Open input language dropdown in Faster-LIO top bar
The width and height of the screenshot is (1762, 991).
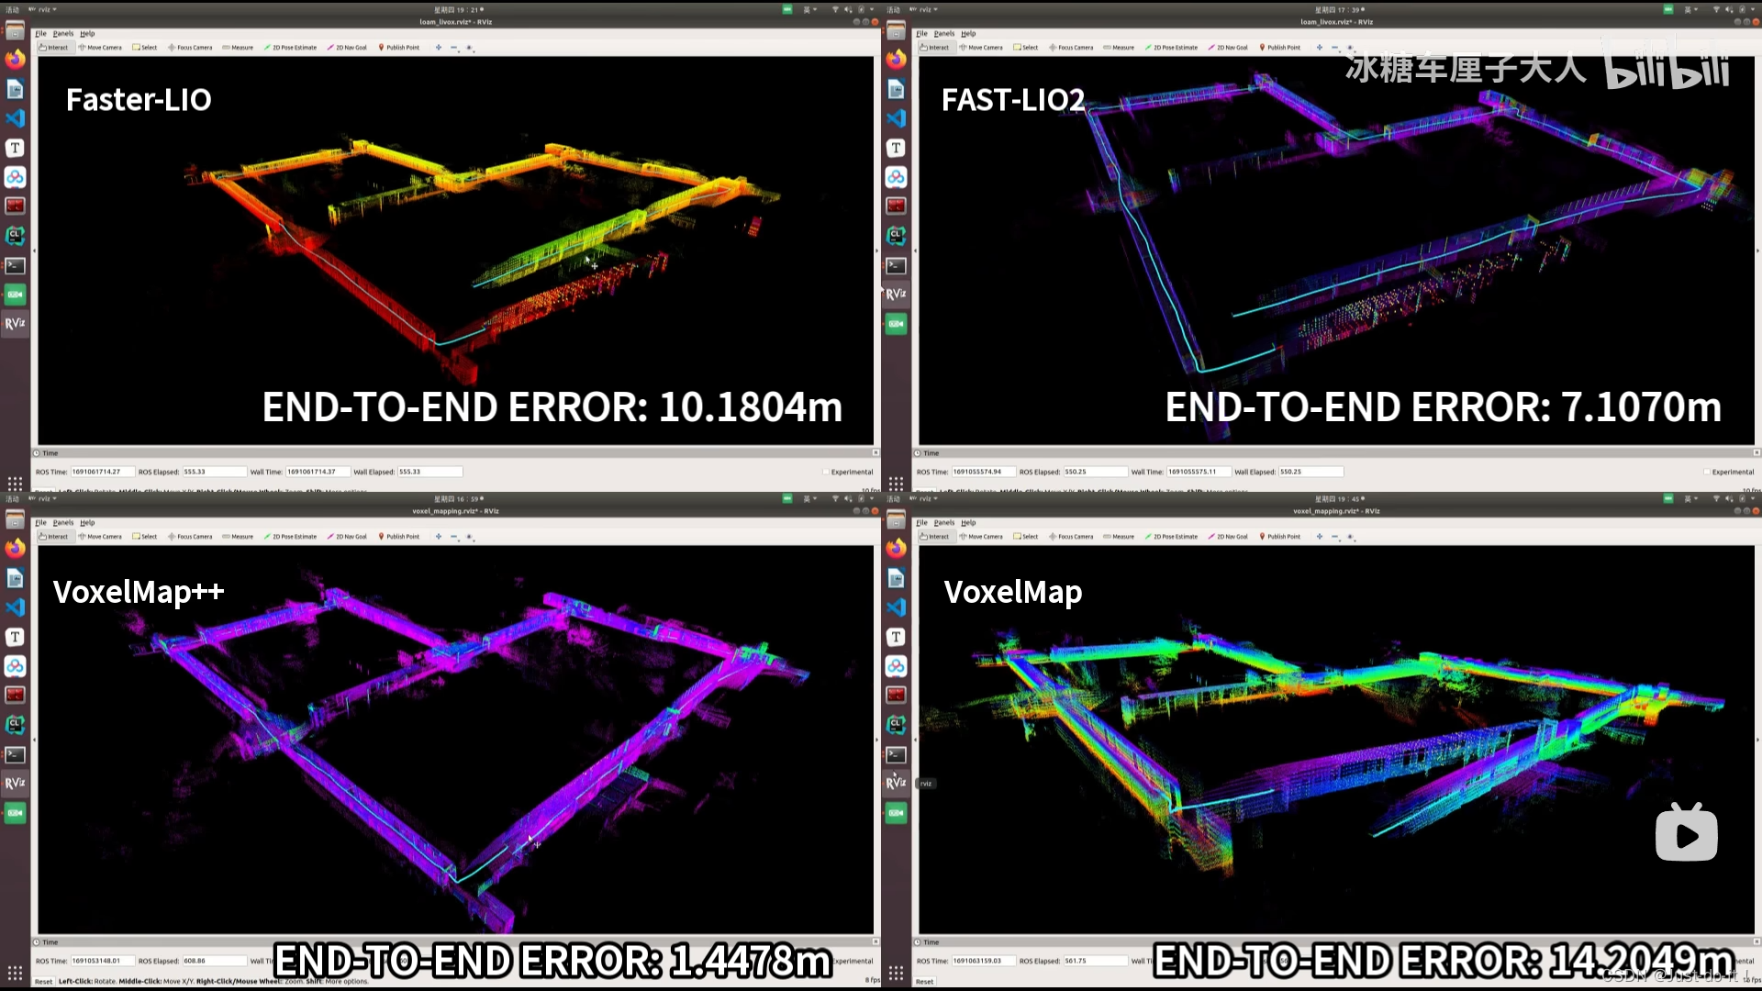tap(809, 9)
